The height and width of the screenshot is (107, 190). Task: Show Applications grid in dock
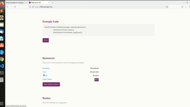tap(1, 103)
